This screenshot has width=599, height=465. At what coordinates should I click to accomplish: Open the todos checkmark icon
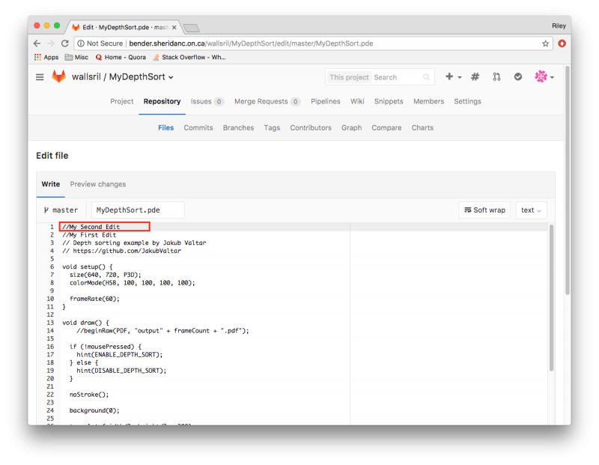click(x=518, y=77)
